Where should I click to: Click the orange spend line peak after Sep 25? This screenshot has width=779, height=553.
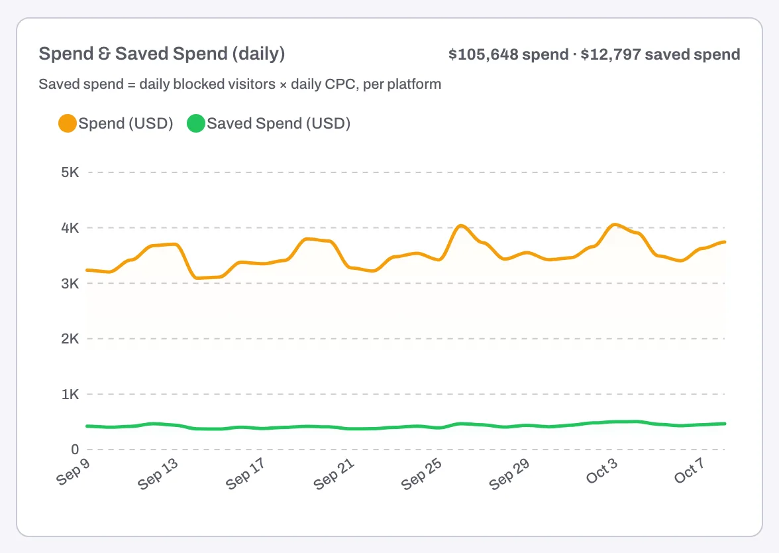pyautogui.click(x=461, y=225)
